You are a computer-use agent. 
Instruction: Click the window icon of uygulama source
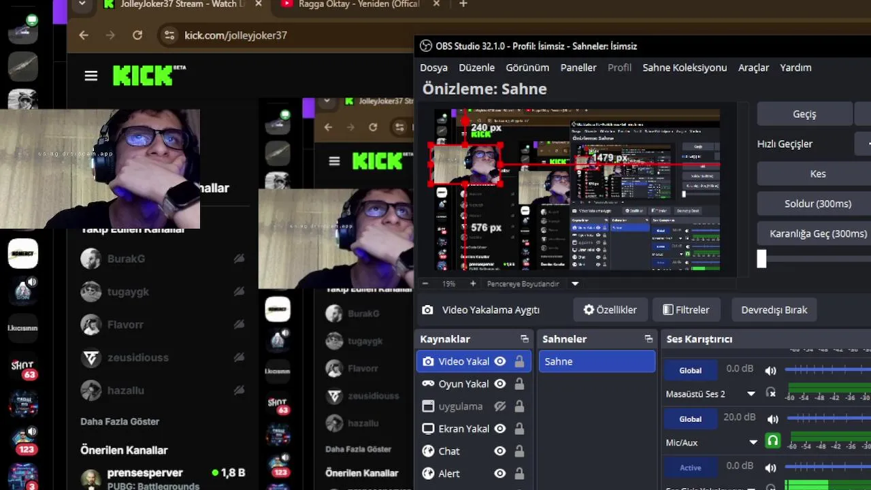click(428, 406)
